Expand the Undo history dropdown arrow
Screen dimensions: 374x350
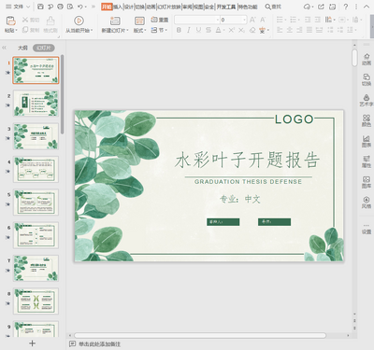[x=86, y=7]
